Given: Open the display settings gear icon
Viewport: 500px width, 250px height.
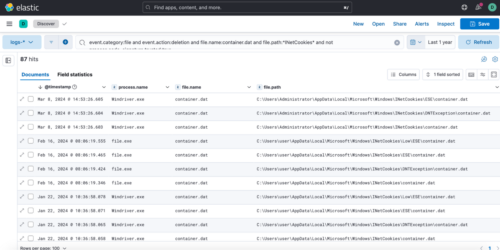Looking at the screenshot, I should 495,59.
